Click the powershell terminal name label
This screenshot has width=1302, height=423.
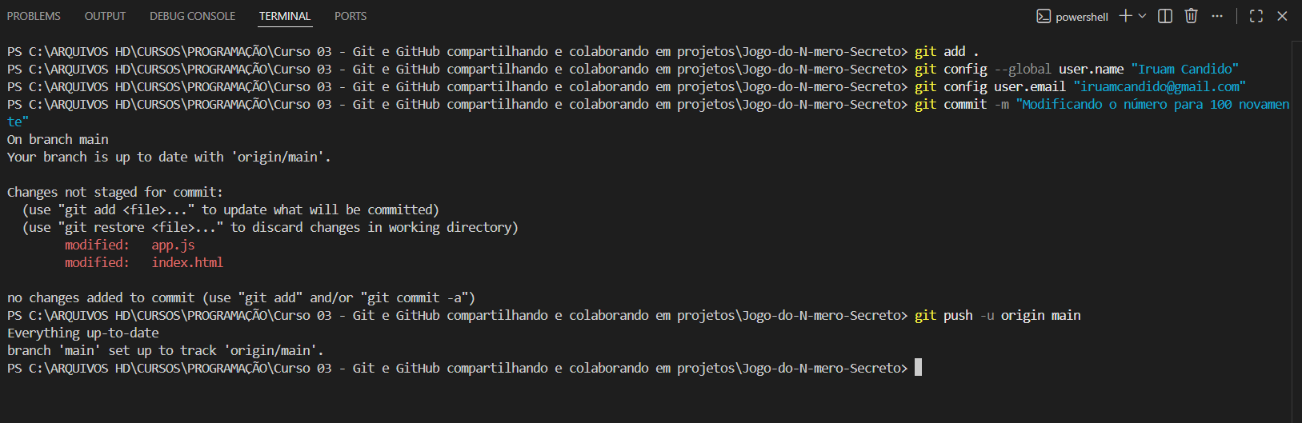[1082, 17]
